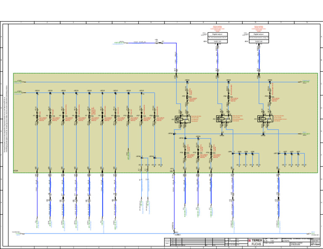This screenshot has height=249, width=323.
Task: Select the F9 fuse symbol
Action: 115,117
